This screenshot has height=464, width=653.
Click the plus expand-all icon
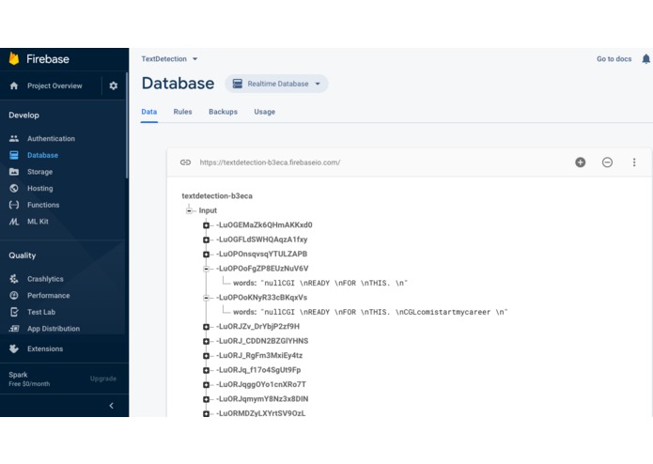coord(580,162)
